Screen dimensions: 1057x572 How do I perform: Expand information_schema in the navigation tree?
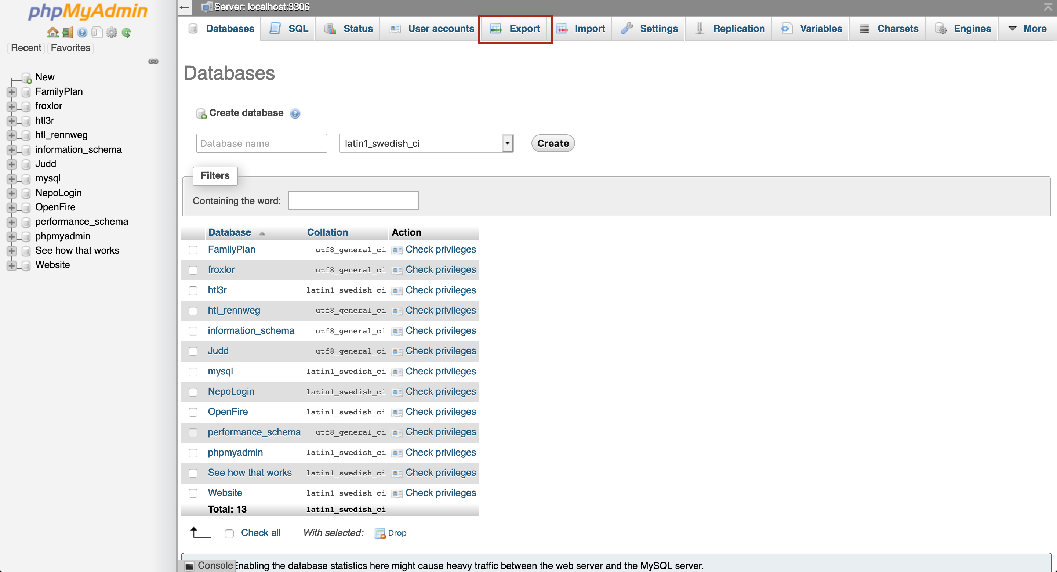tap(11, 150)
